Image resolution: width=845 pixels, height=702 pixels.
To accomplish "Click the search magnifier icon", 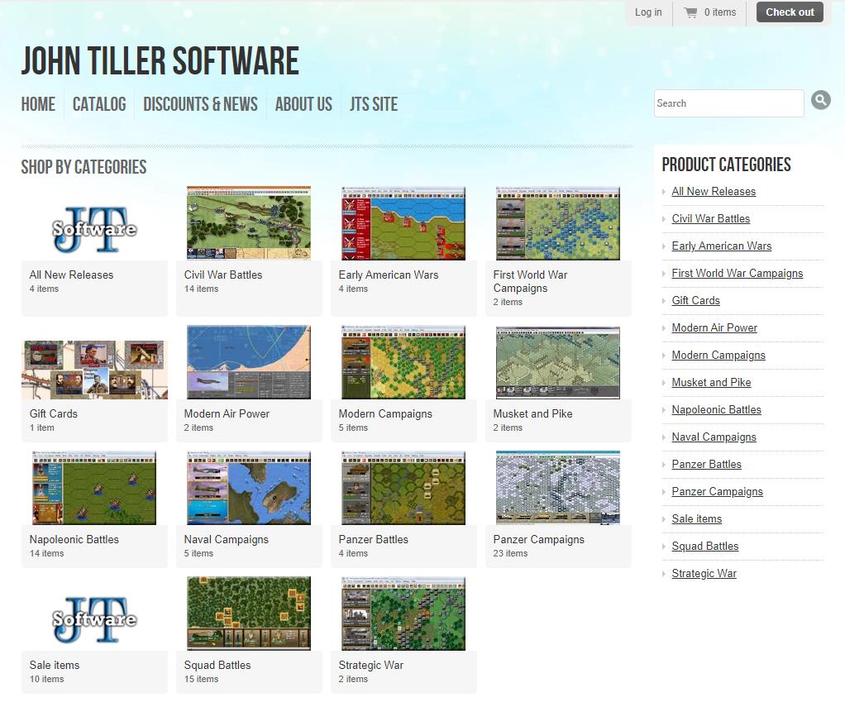I will [820, 100].
